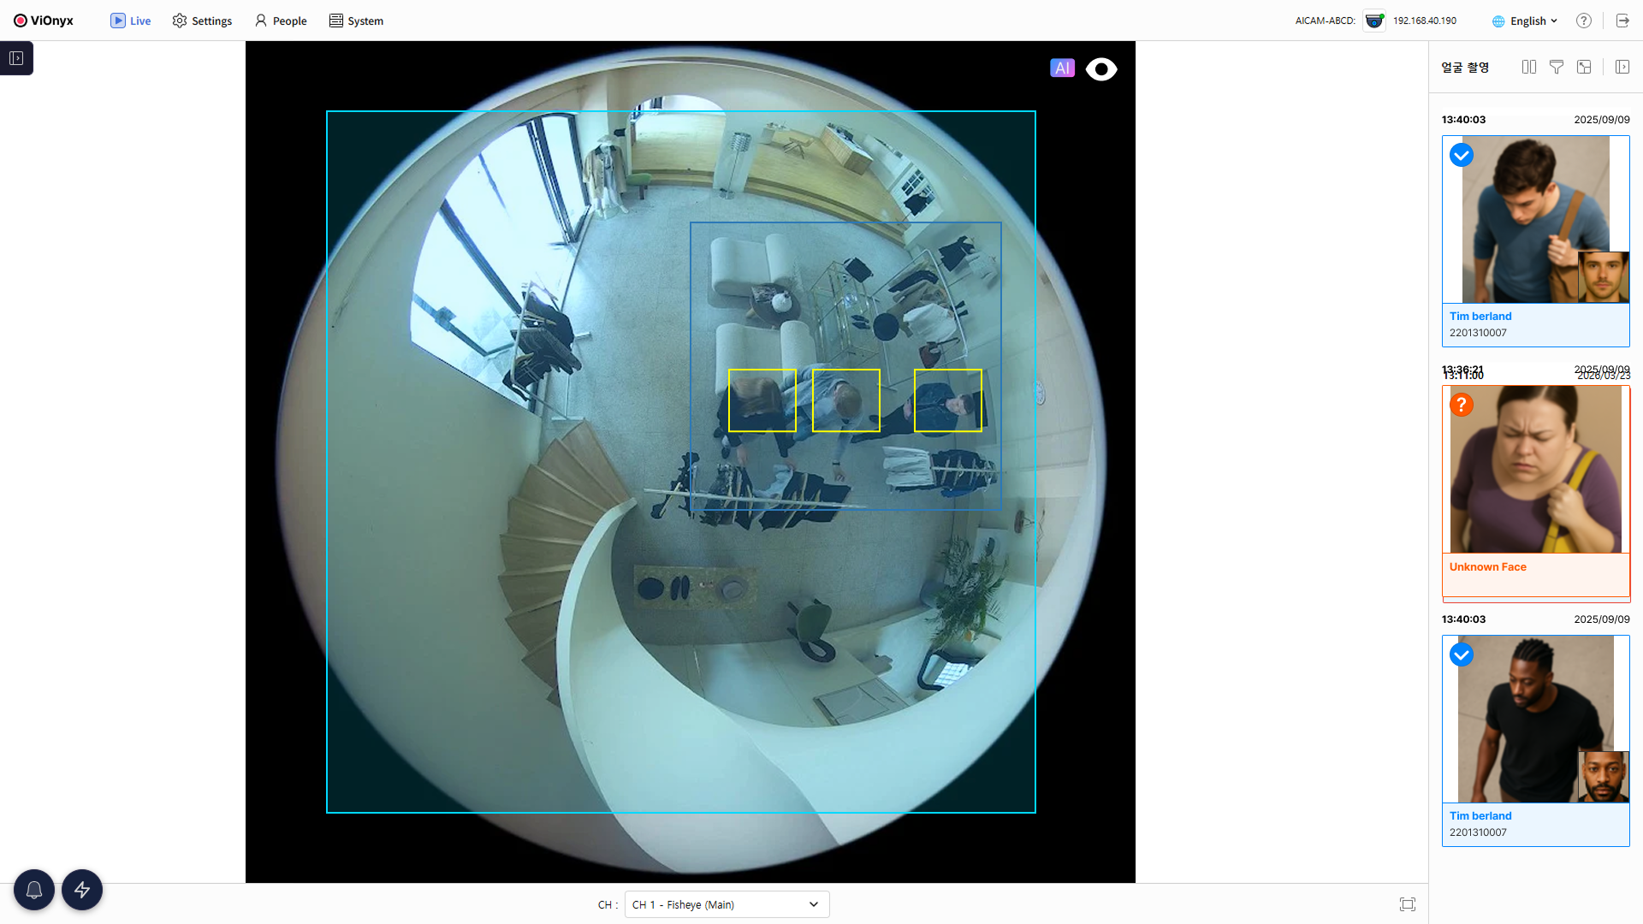Open the help question mark icon
This screenshot has width=1643, height=924.
click(x=1584, y=21)
